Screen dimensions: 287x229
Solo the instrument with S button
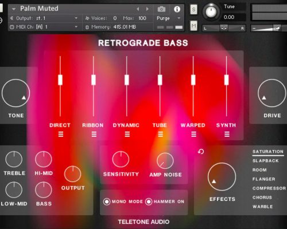pyautogui.click(x=193, y=9)
